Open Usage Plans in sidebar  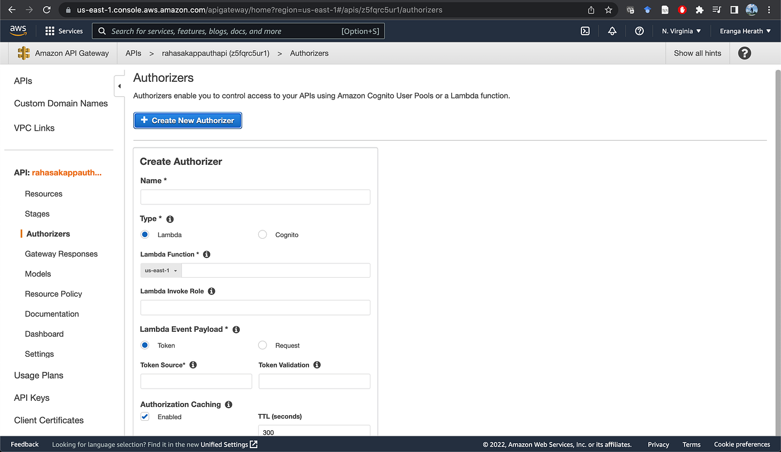(x=38, y=375)
